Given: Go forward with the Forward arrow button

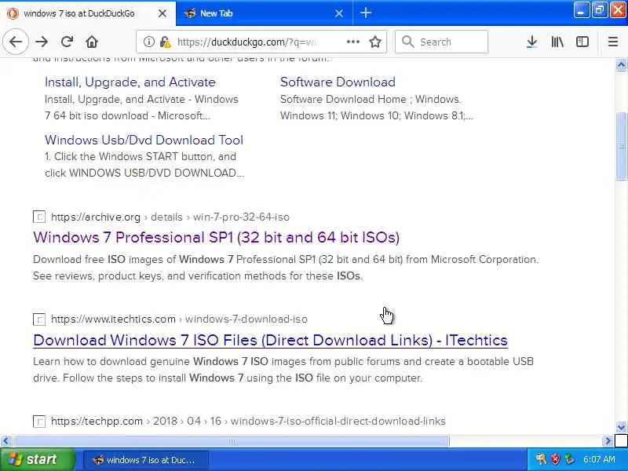Looking at the screenshot, I should 42,42.
